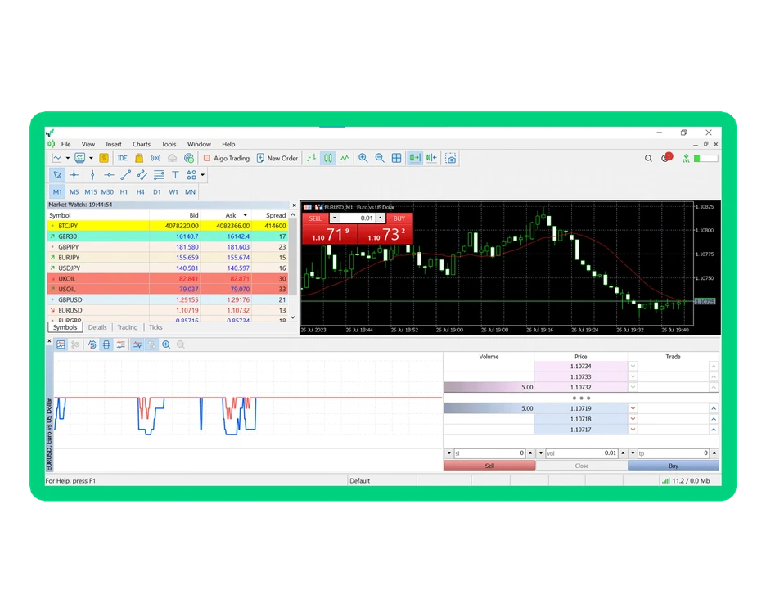The height and width of the screenshot is (612, 766).
Task: Toggle the Algo Trading button
Action: point(226,158)
